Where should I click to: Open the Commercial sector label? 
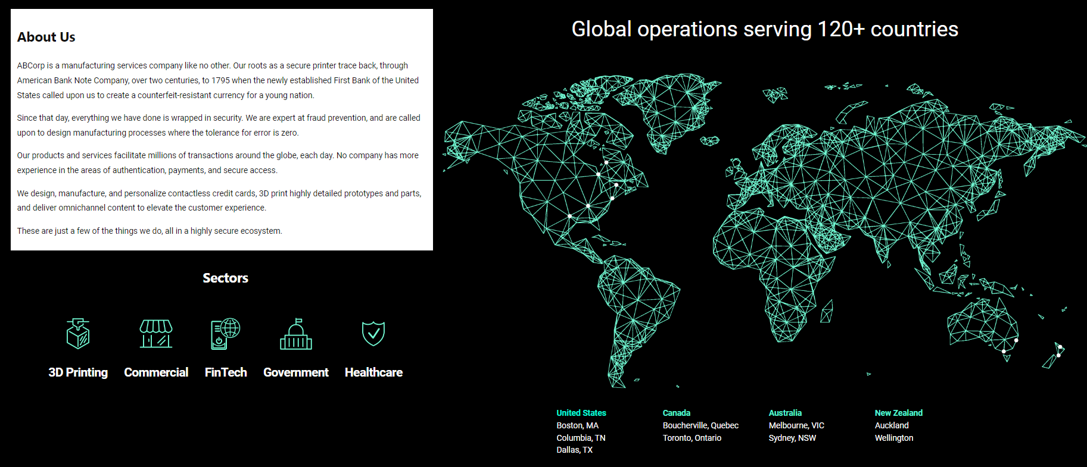coord(156,372)
